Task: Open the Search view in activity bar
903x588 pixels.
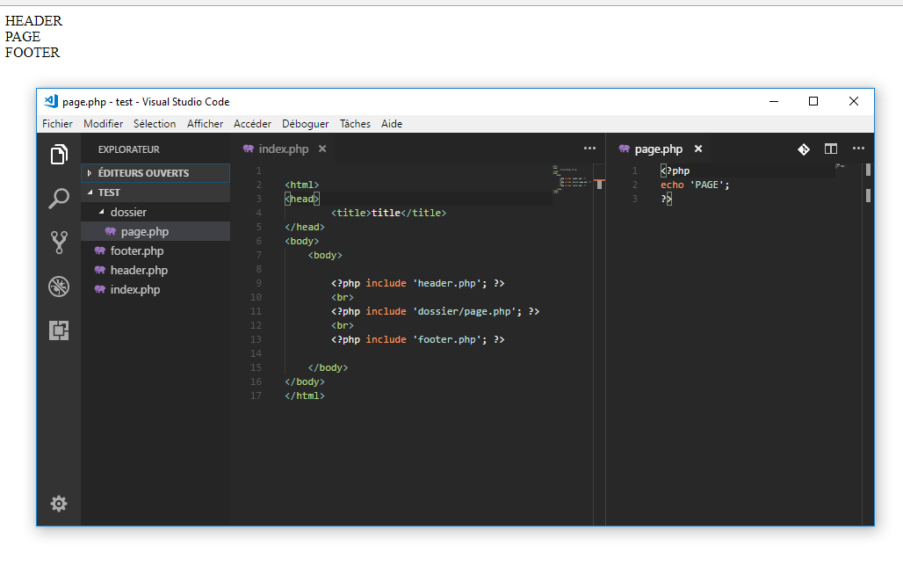Action: click(59, 199)
